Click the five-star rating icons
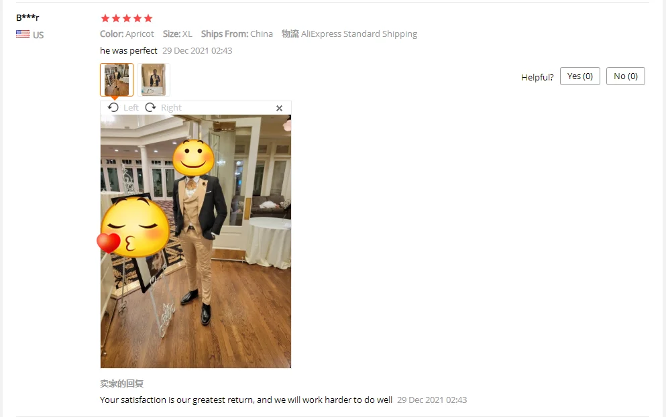The width and height of the screenshot is (666, 417). click(127, 18)
